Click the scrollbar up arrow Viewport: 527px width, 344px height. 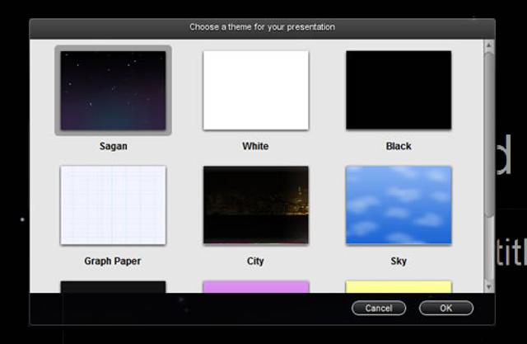pyautogui.click(x=489, y=45)
